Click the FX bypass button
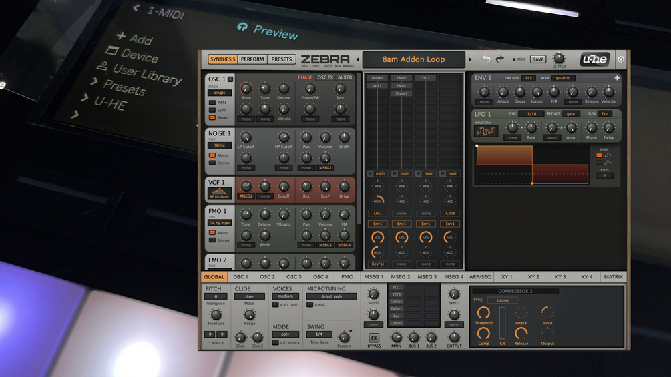Image resolution: width=671 pixels, height=377 pixels. pos(374,338)
